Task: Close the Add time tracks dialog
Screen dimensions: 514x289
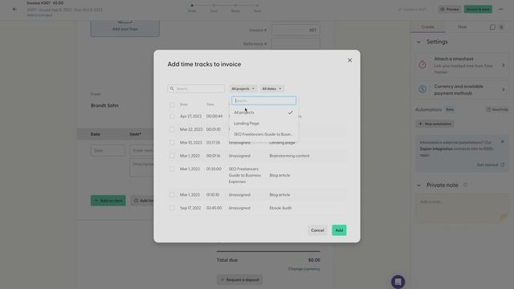Action: coord(350,60)
